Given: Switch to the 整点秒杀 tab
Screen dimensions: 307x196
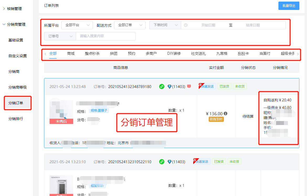Looking at the screenshot, I should 92,53.
